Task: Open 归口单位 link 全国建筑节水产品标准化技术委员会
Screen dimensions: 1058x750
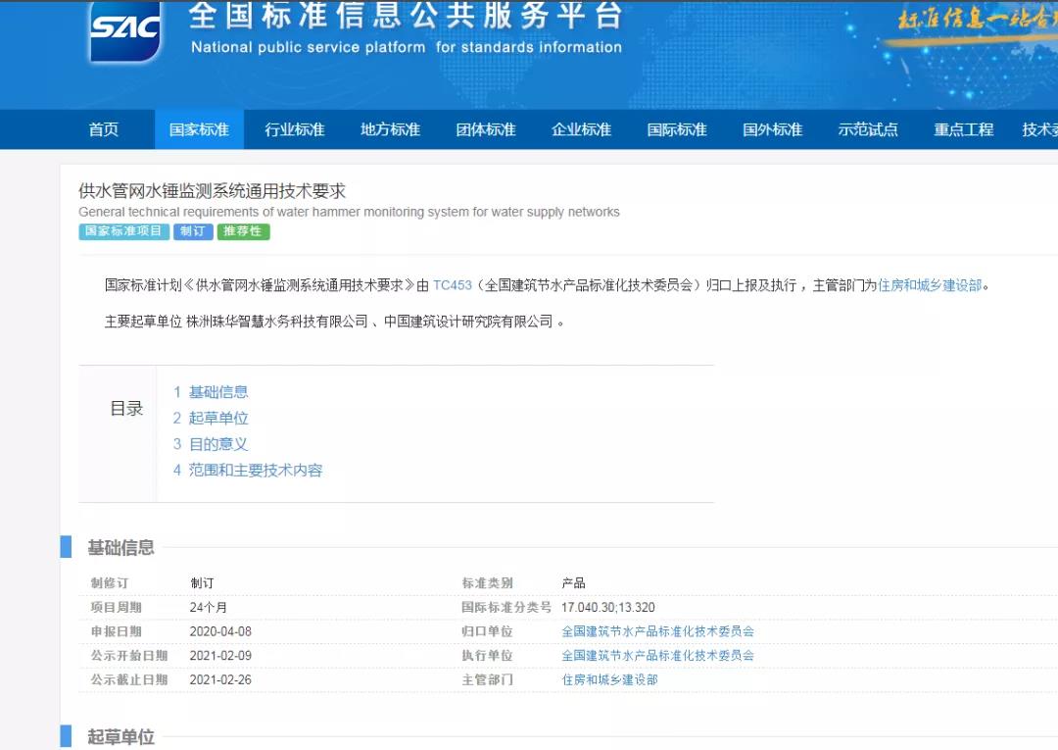Action: [x=657, y=631]
